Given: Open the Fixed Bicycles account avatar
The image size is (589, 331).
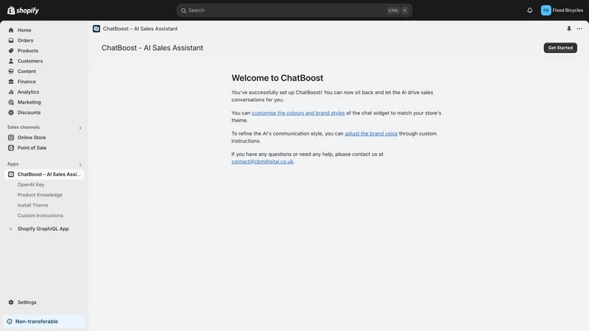Looking at the screenshot, I should click(546, 10).
